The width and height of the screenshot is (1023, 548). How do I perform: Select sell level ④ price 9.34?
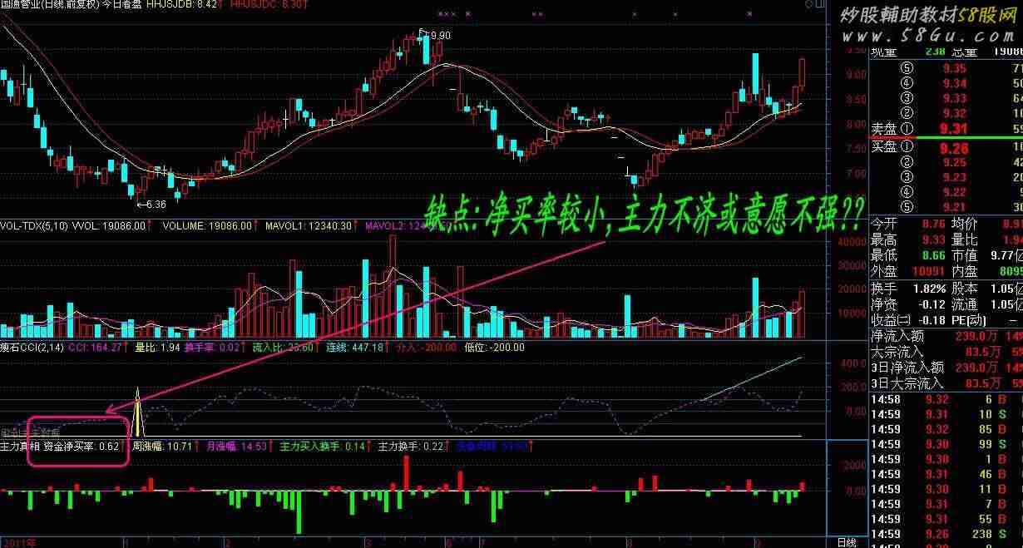click(954, 83)
